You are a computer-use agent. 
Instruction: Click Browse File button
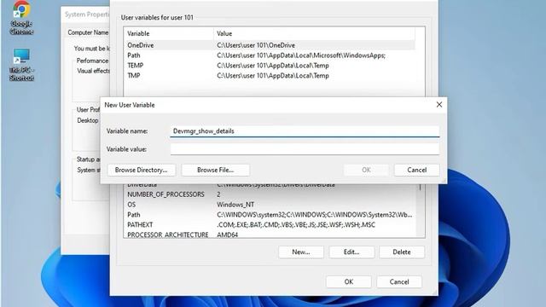click(x=216, y=170)
